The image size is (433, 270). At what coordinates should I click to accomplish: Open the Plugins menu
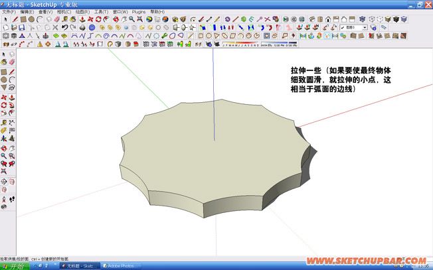tap(139, 12)
